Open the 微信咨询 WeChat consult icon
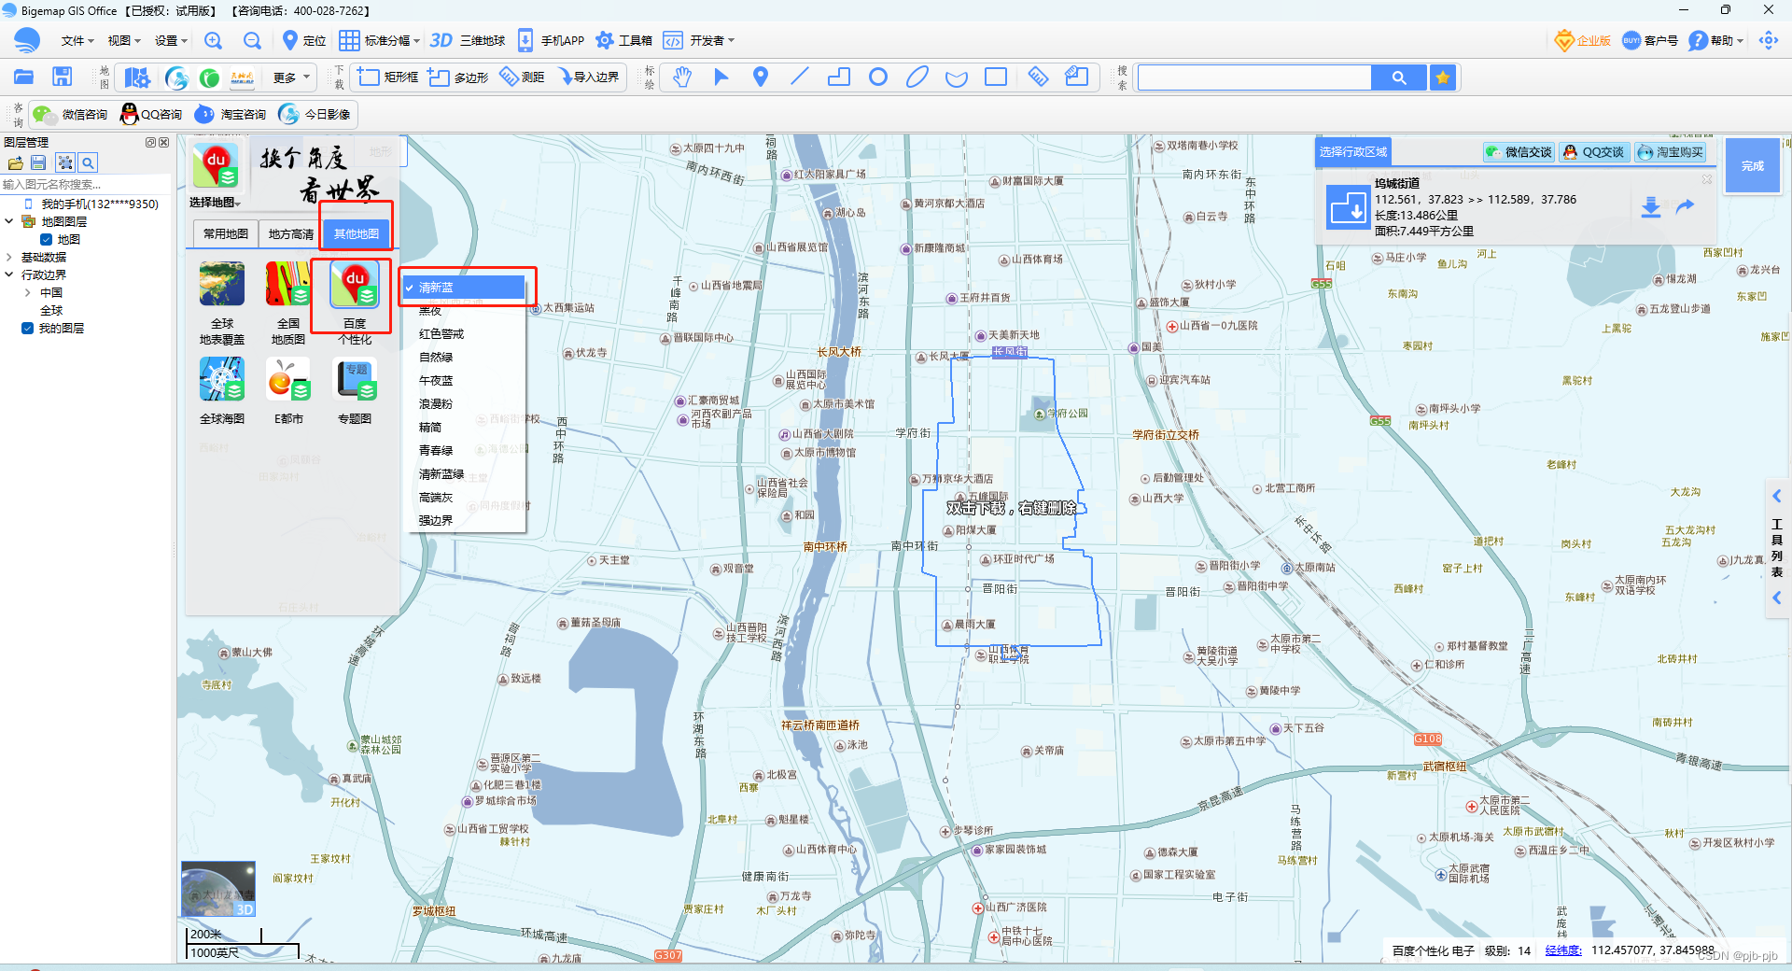 [x=44, y=114]
